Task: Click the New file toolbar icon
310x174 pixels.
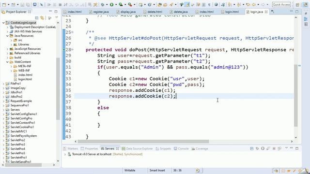Action: (x=4, y=4)
